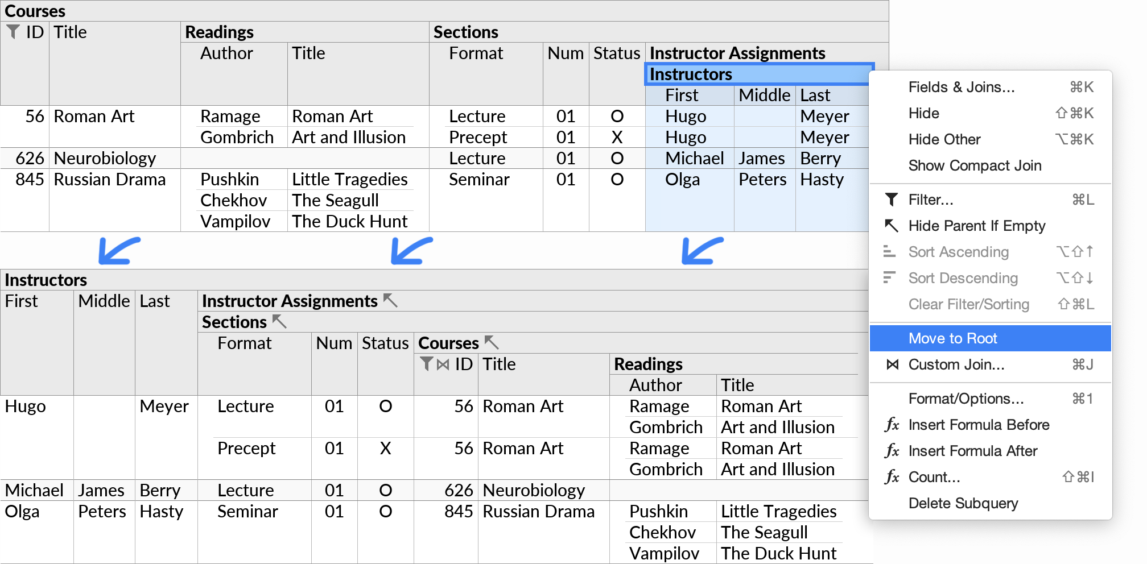This screenshot has width=1147, height=564.
Task: Select Insert Formula After
Action: tap(972, 451)
